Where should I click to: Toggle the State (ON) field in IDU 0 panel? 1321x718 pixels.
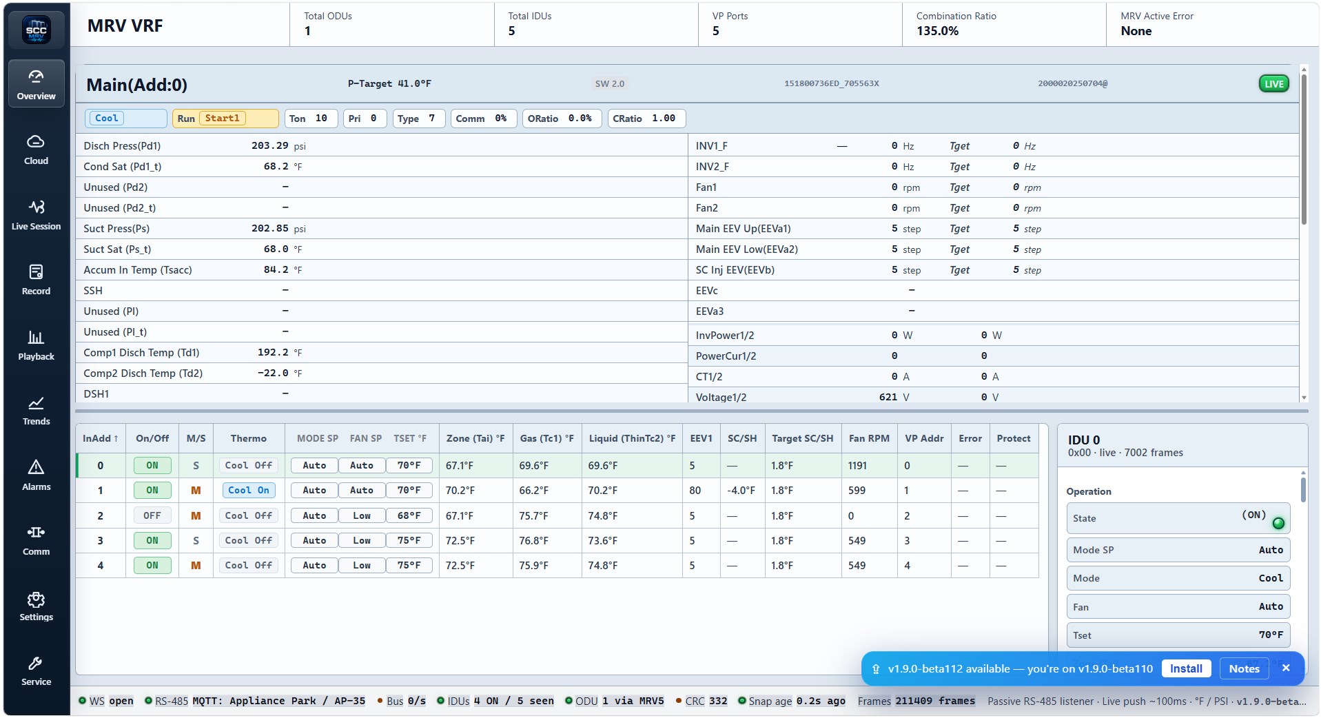tap(1178, 519)
